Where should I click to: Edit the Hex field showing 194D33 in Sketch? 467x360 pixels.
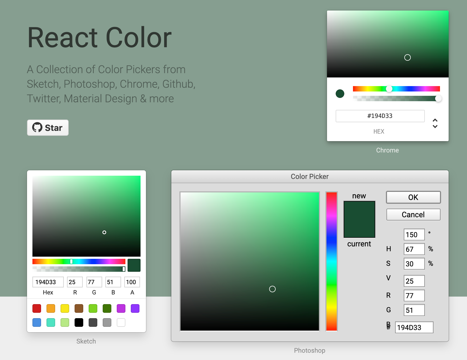click(x=48, y=282)
